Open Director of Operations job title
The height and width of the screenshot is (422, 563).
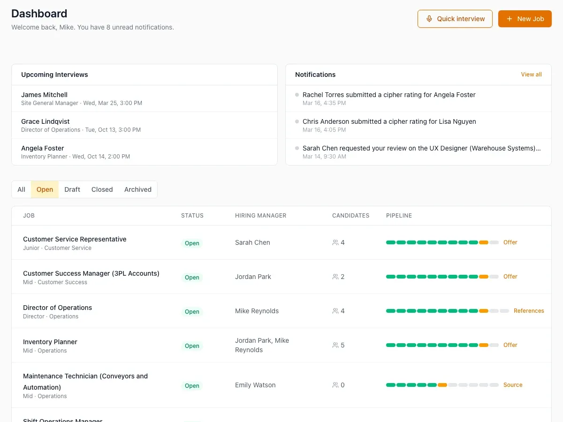pos(57,308)
